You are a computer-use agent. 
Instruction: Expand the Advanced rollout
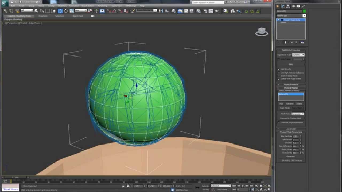coord(291,129)
